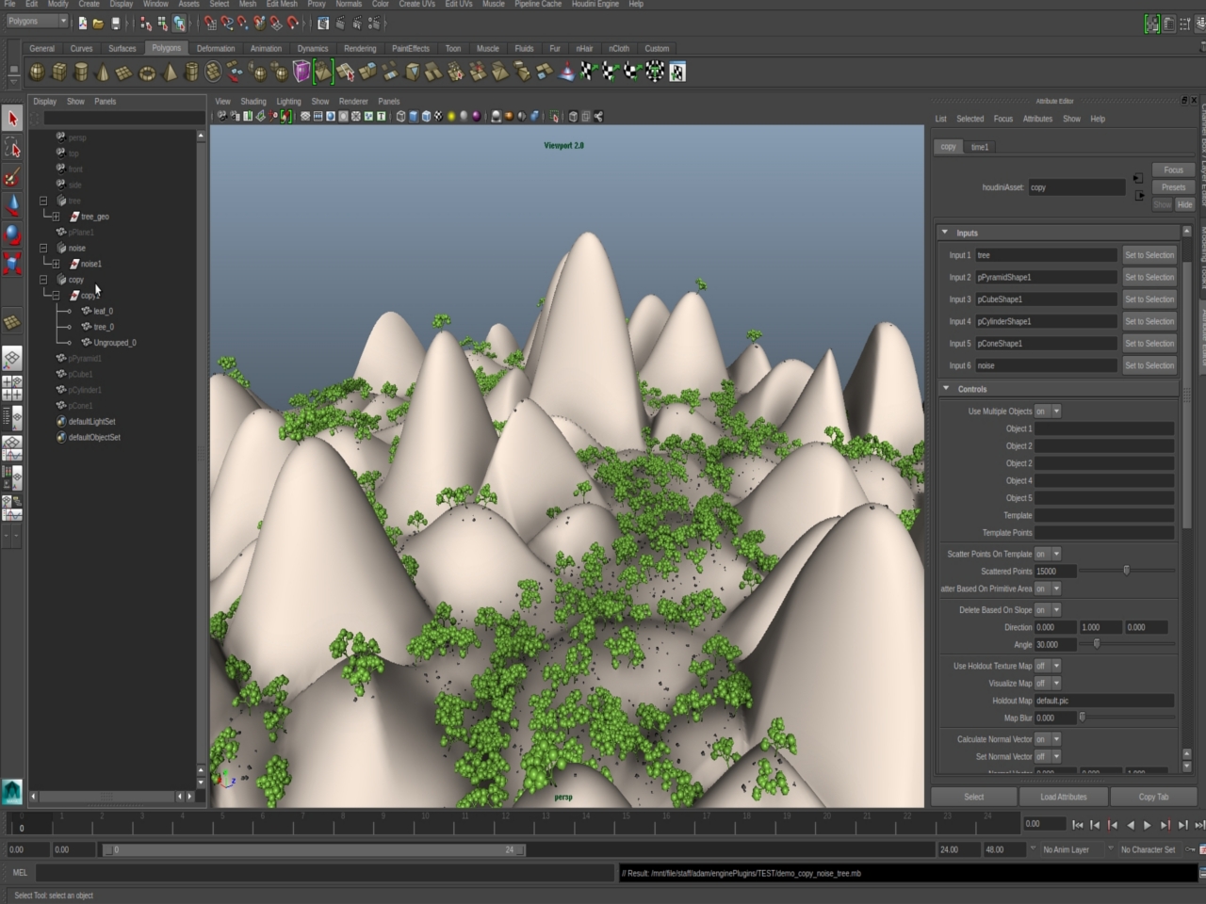The width and height of the screenshot is (1206, 904).
Task: Create a polygon cylinder from shelf
Action: [x=81, y=72]
